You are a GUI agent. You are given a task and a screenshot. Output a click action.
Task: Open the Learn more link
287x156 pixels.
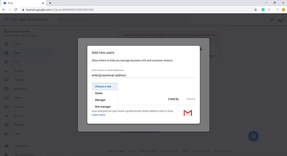[x=99, y=115]
